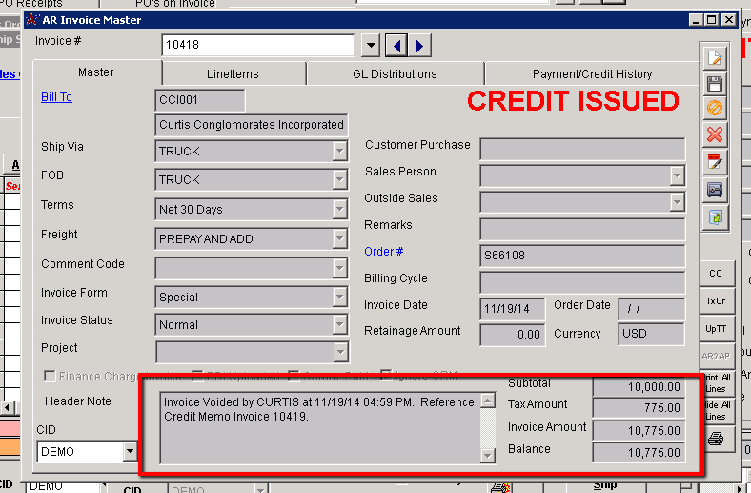
Task: Click the red X delete icon
Action: click(715, 134)
